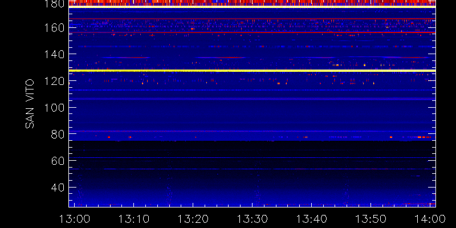
Task: Click the 40 frequency axis label
Action: pos(58,188)
